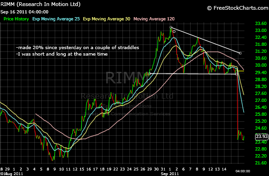The width and height of the screenshot is (269, 176).
Task: Click the 30.00 price axis label
Action: [261, 65]
